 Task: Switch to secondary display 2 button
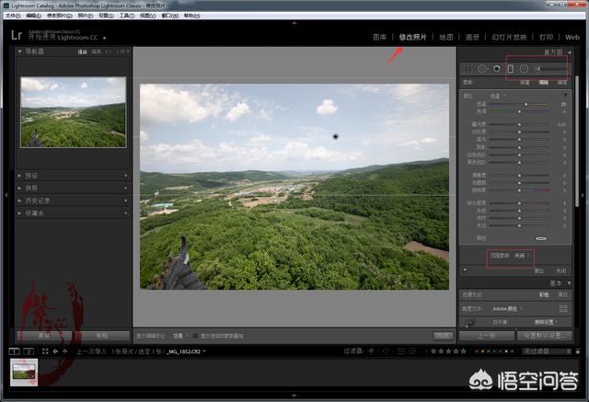click(x=29, y=351)
